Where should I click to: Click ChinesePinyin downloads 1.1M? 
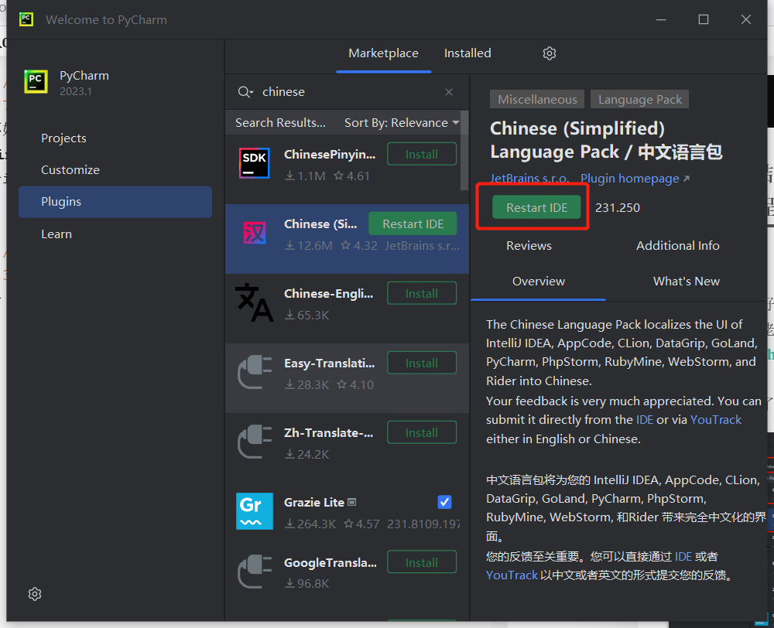point(306,176)
